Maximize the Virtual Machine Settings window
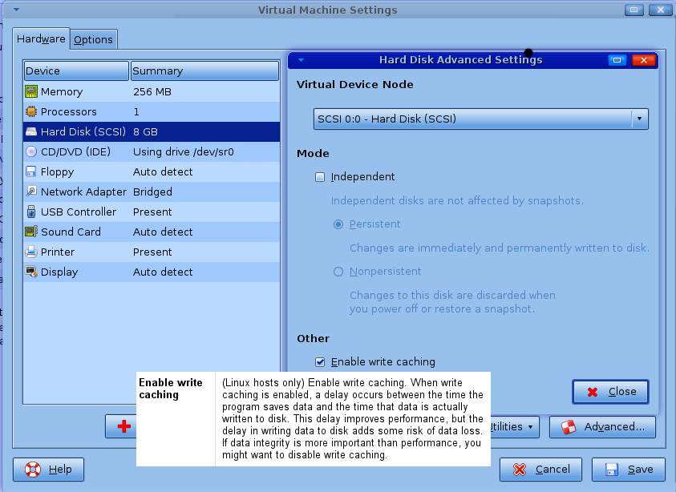The image size is (676, 492). click(x=633, y=10)
